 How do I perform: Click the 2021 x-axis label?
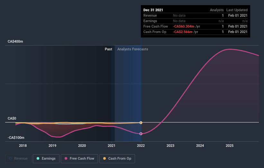click(112, 146)
